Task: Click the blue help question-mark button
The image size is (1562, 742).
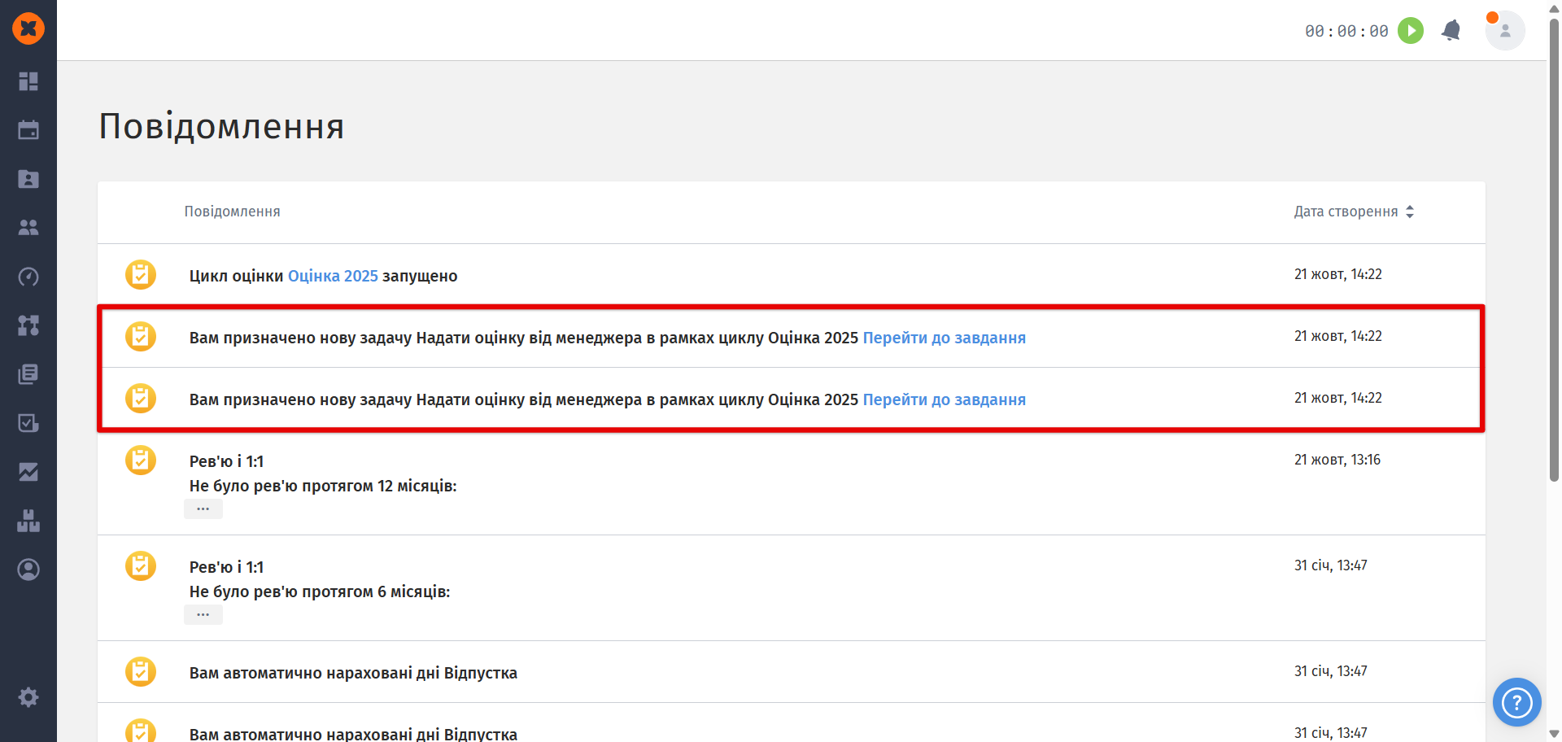Action: coord(1516,702)
